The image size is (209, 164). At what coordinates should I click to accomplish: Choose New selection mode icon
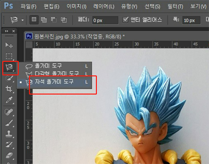click(x=34, y=20)
